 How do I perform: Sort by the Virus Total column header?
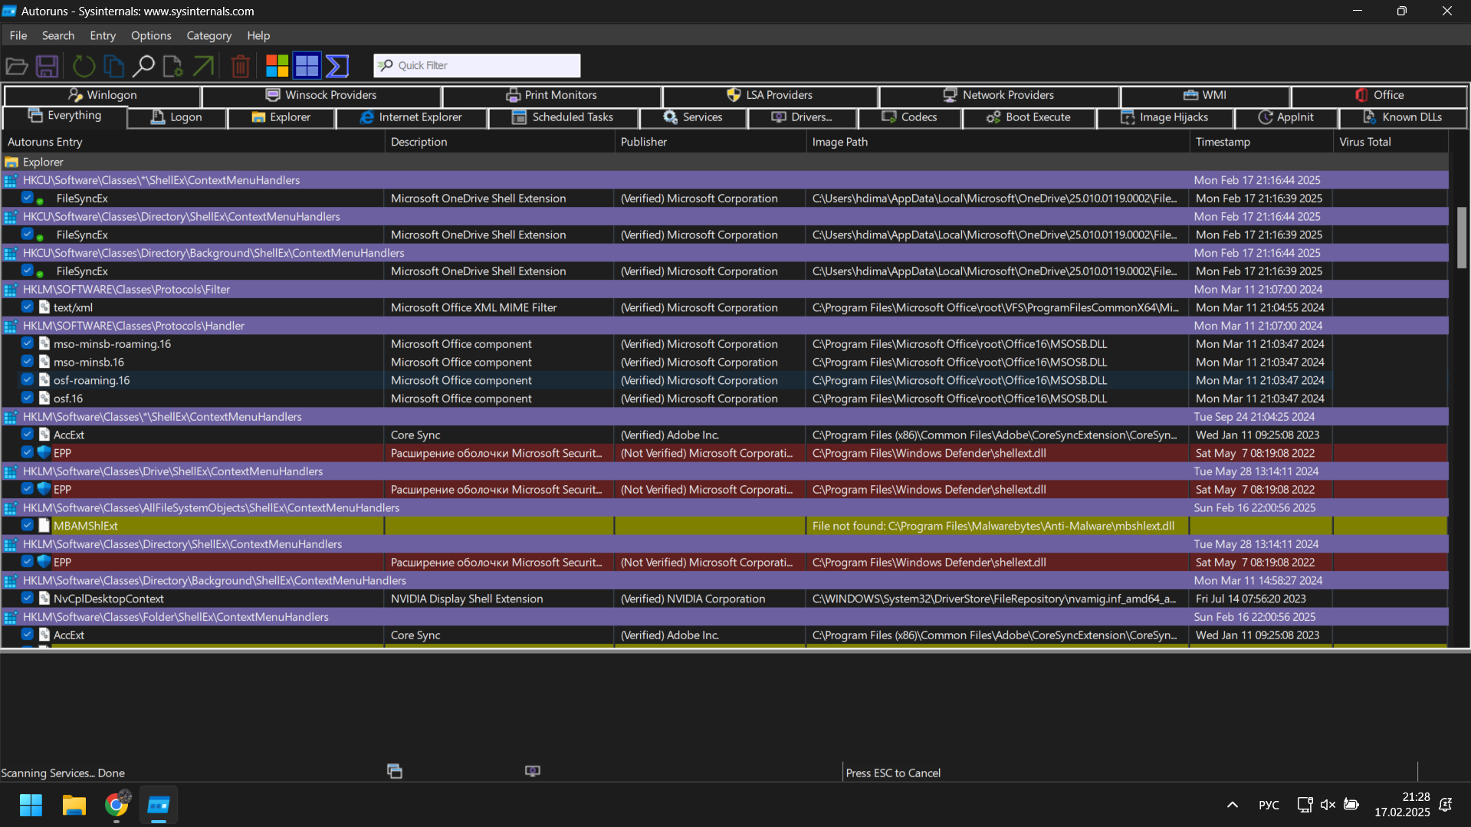click(x=1391, y=142)
